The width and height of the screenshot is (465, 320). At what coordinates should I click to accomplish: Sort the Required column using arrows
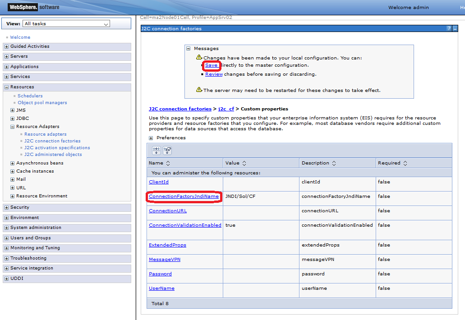pos(405,163)
